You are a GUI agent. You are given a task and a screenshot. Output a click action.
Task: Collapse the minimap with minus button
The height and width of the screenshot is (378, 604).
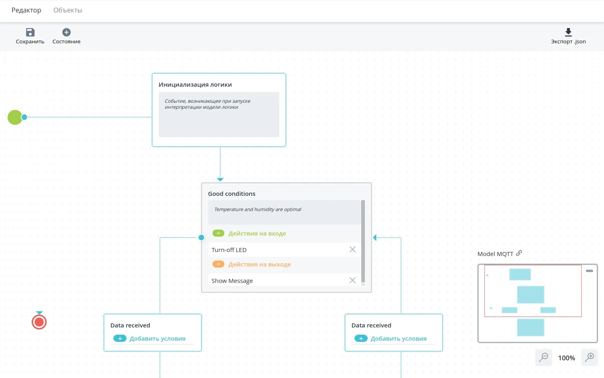[x=590, y=271]
